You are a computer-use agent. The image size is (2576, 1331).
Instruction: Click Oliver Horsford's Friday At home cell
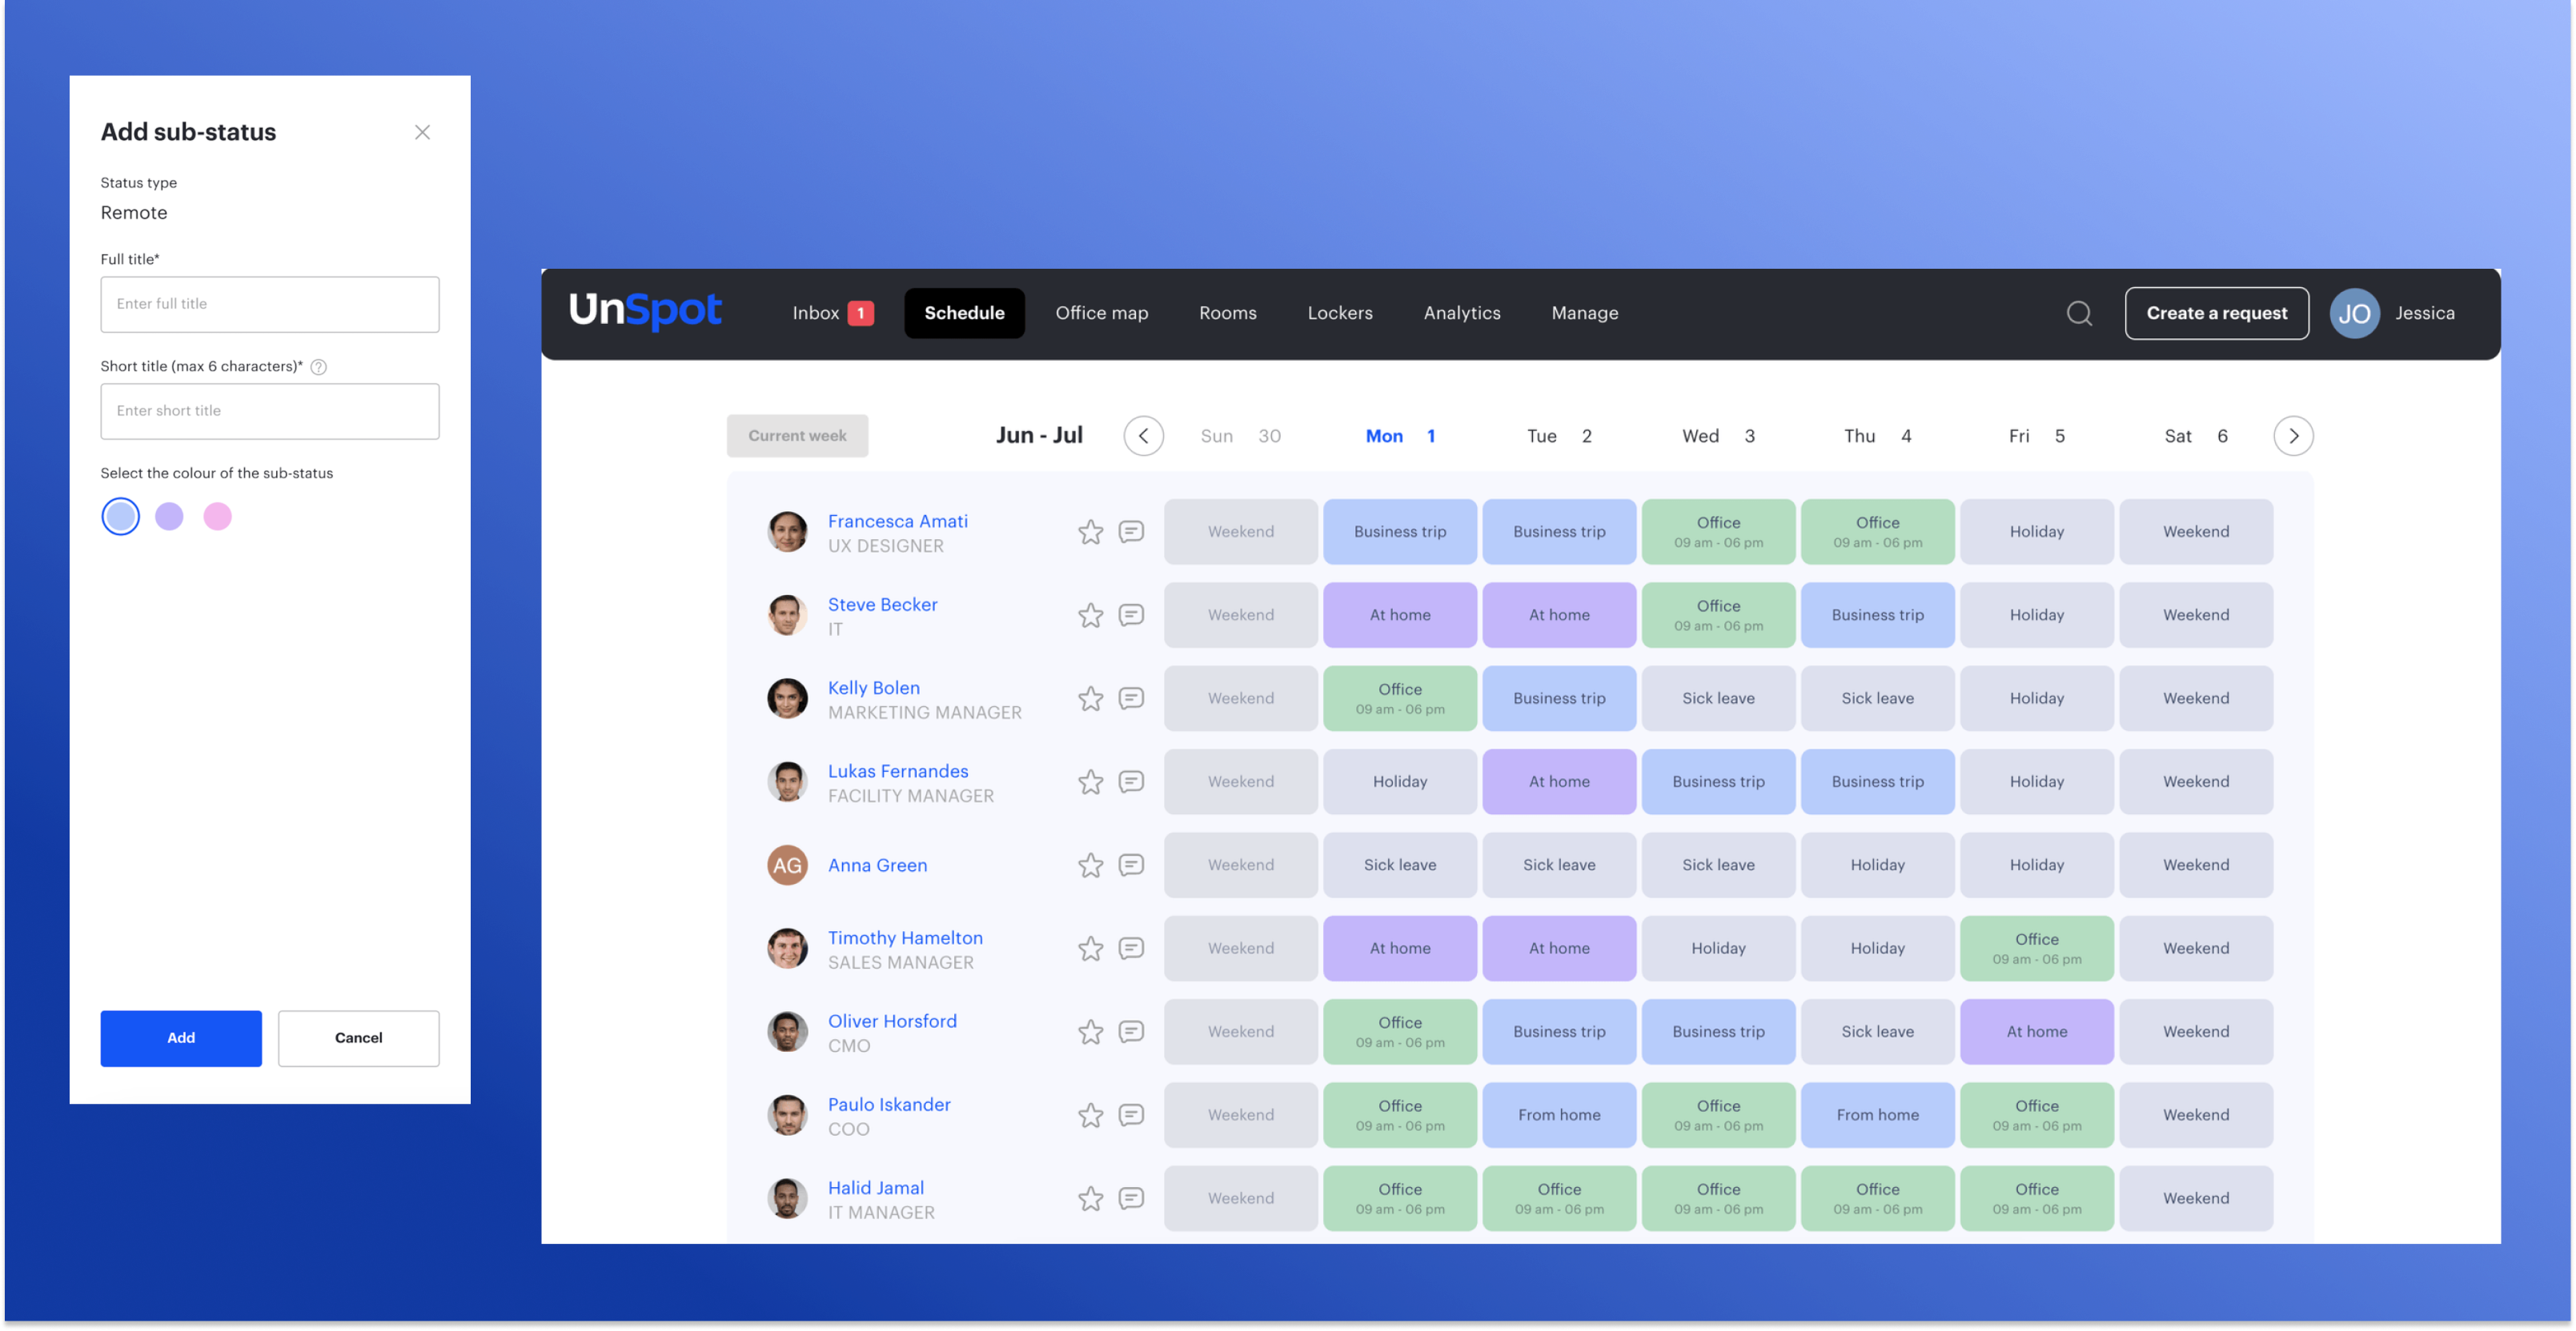[x=2036, y=1031]
